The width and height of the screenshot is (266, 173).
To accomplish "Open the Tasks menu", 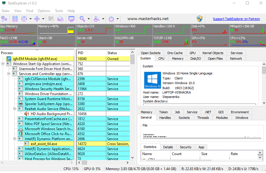I will [5, 11].
